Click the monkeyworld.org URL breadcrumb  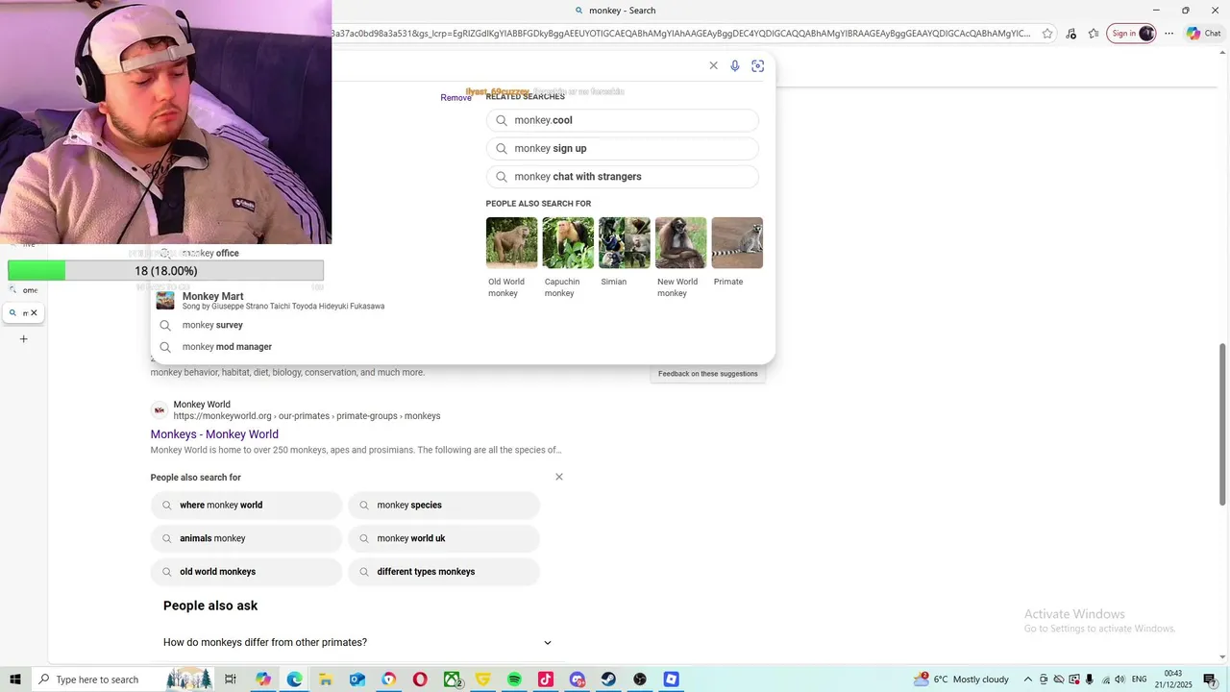click(x=307, y=416)
